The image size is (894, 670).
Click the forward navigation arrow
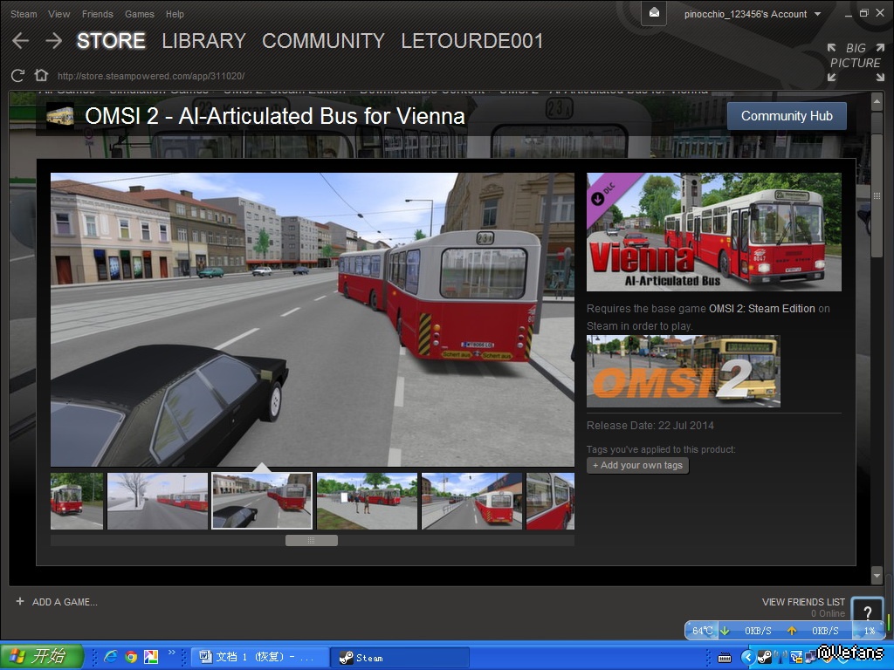click(x=53, y=41)
